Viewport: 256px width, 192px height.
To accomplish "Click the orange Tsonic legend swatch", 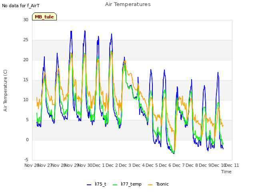I will pos(150,185).
